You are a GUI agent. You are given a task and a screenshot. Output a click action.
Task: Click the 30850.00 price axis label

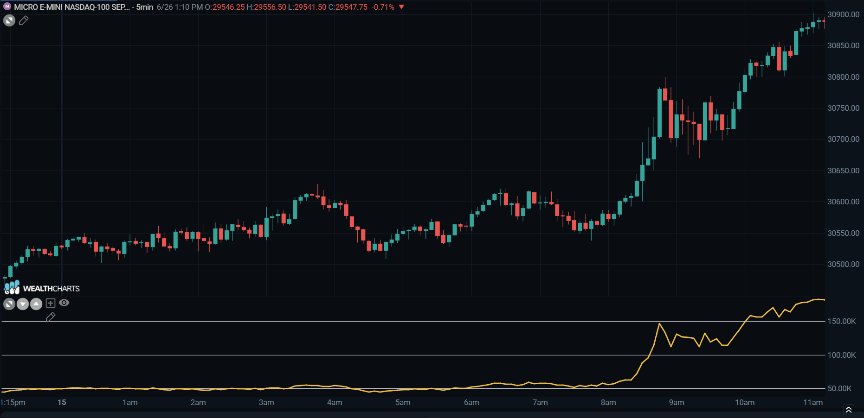pos(844,45)
